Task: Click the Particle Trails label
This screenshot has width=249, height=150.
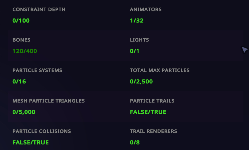Action: click(152, 101)
